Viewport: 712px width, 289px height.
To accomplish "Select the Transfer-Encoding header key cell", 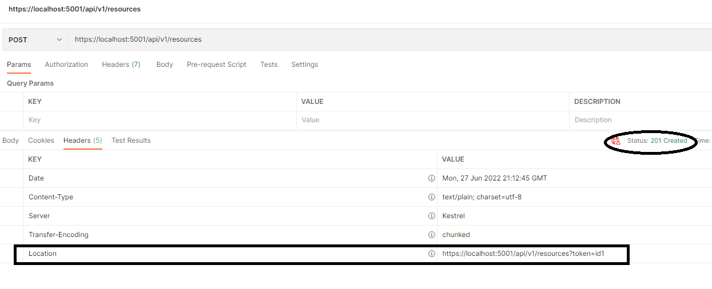I will tap(230, 235).
